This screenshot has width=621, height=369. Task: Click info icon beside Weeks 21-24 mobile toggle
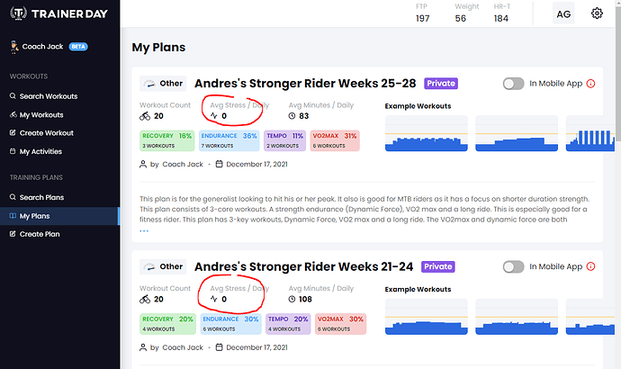(590, 266)
